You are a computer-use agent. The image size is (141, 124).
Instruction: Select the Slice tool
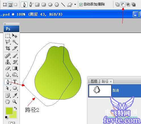tap(15, 48)
